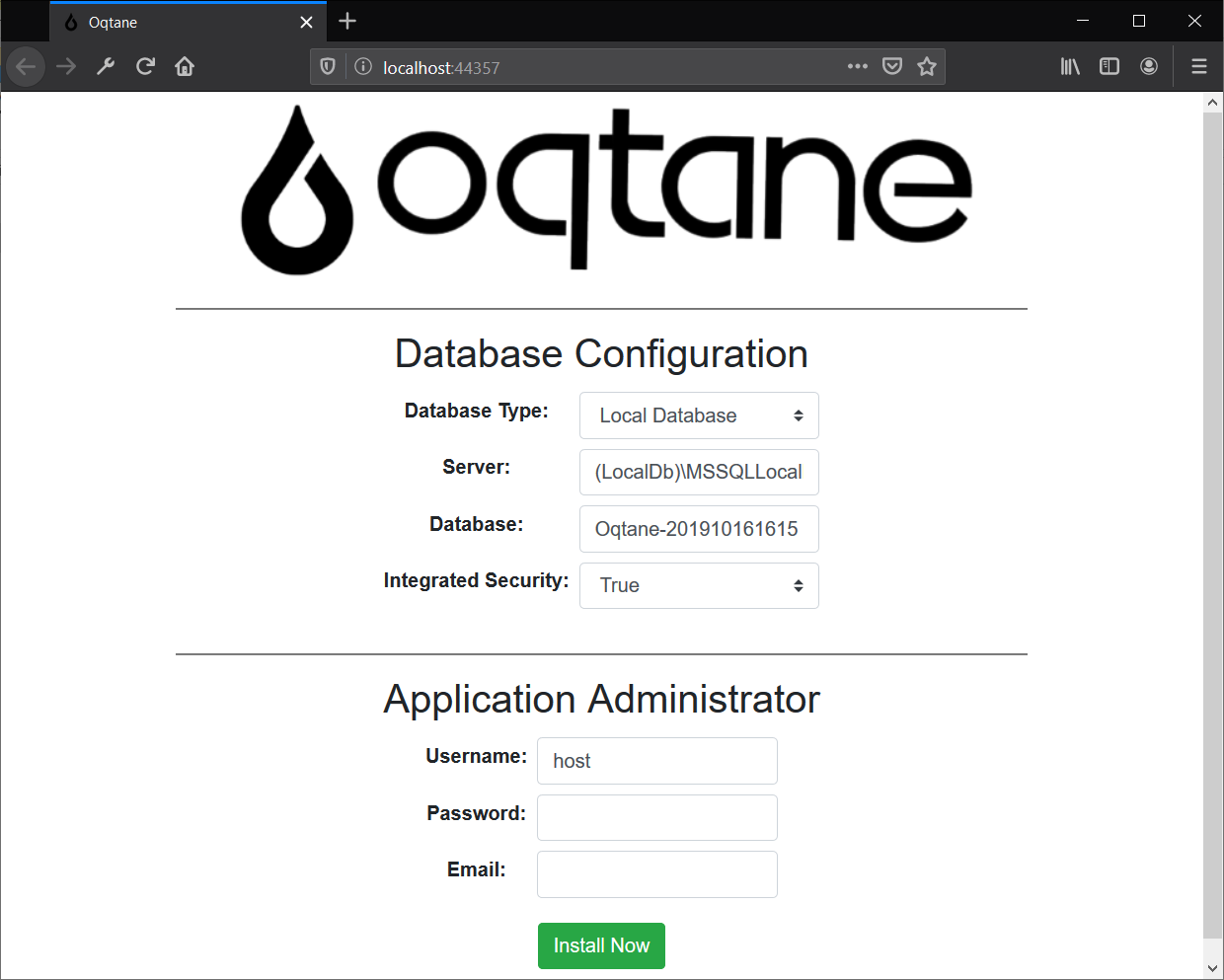Viewport: 1224px width, 980px height.
Task: Expand the Integrated Security dropdown
Action: pyautogui.click(x=699, y=585)
